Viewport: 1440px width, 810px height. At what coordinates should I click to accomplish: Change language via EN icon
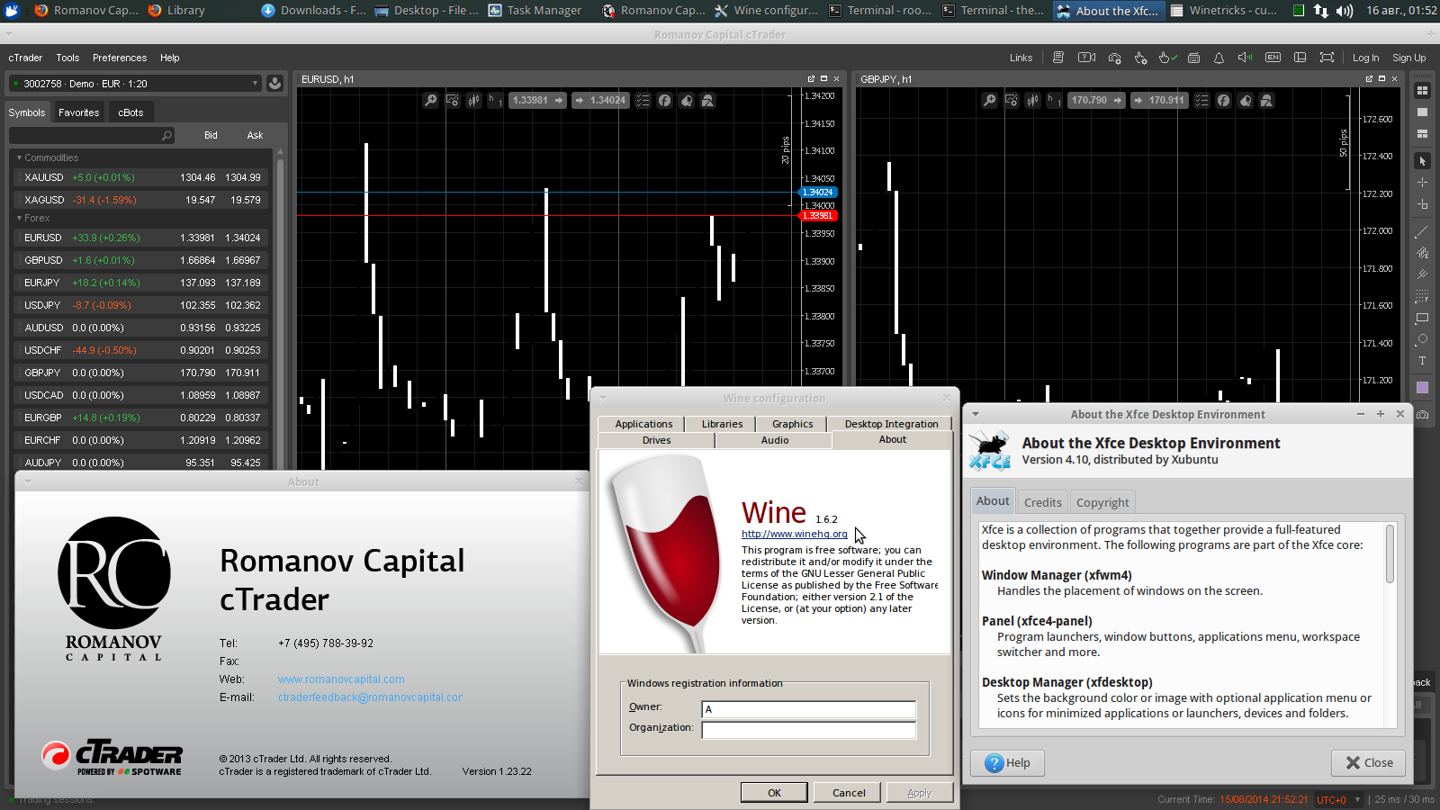pos(1273,58)
